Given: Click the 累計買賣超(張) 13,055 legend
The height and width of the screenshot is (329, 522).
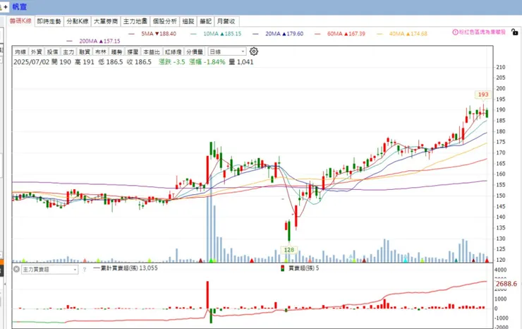Looking at the screenshot, I should click(126, 268).
